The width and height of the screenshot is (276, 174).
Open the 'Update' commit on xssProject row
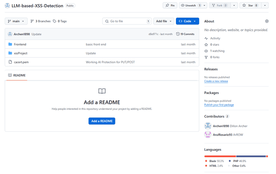click(x=91, y=53)
